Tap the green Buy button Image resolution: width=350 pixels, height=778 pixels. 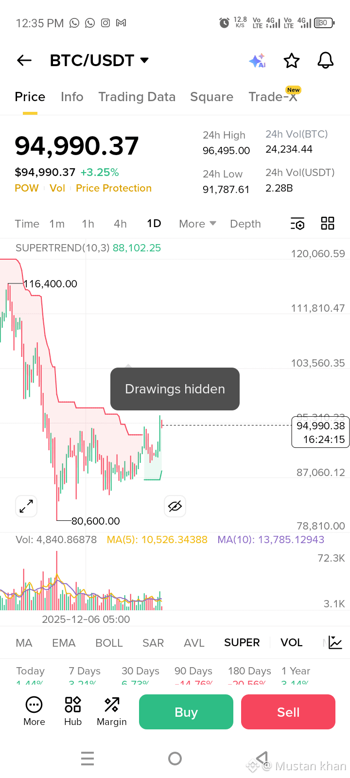186,712
